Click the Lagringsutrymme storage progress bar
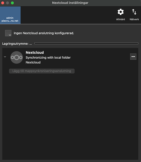 click(x=86, y=43)
